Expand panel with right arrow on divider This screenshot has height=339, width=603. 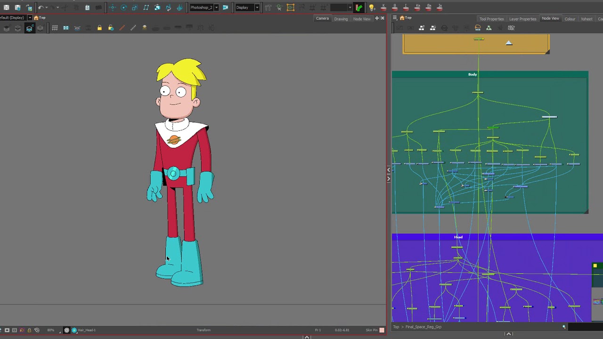coord(389,179)
